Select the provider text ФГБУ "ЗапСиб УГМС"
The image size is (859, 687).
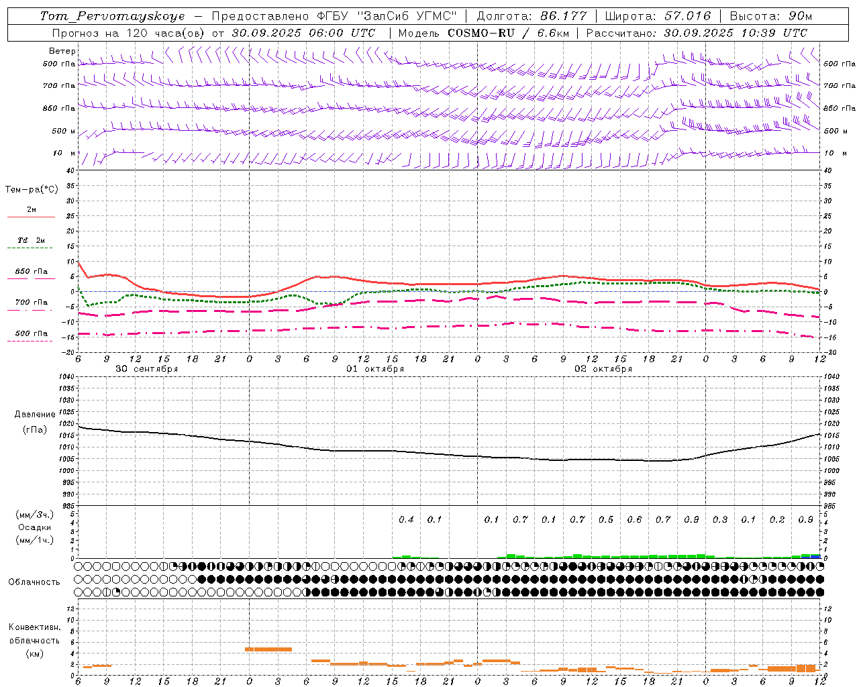(x=387, y=16)
